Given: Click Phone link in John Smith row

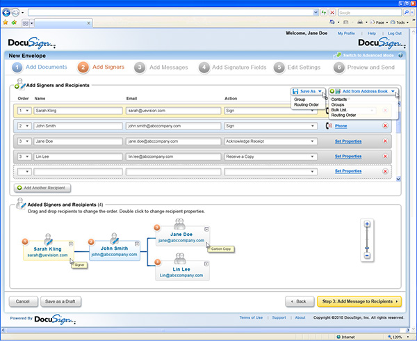Looking at the screenshot, I should click(341, 126).
